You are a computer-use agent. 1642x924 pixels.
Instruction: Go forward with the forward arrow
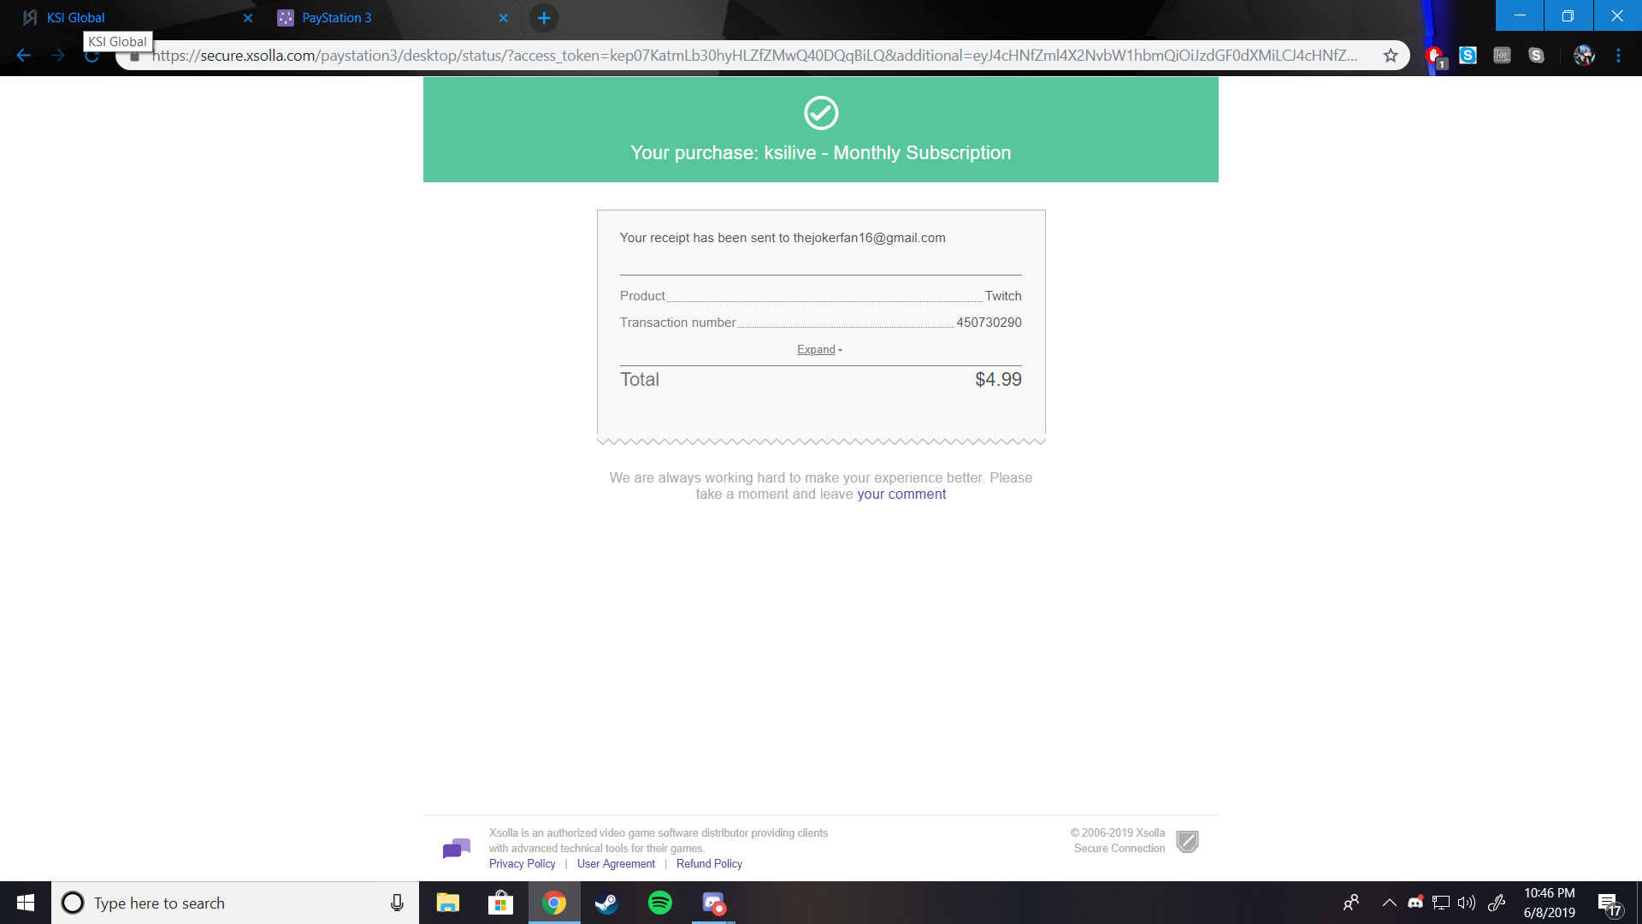57,56
